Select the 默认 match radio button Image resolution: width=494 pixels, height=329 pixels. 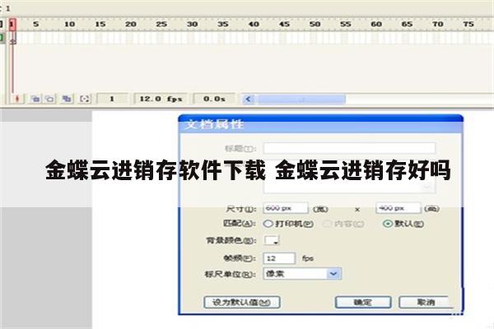(388, 224)
